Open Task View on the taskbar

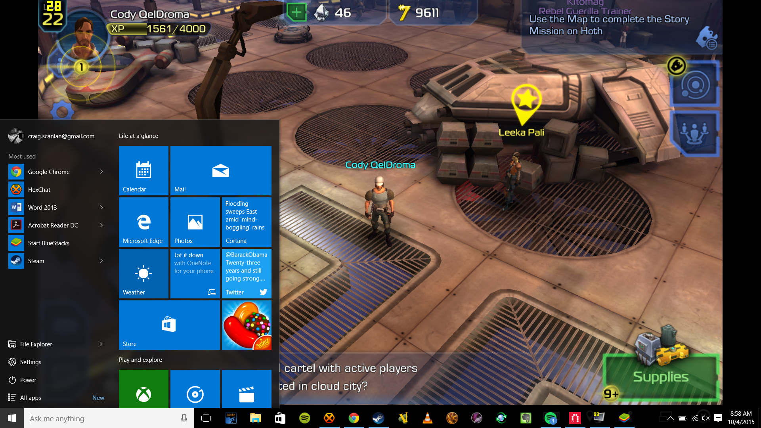tap(206, 418)
